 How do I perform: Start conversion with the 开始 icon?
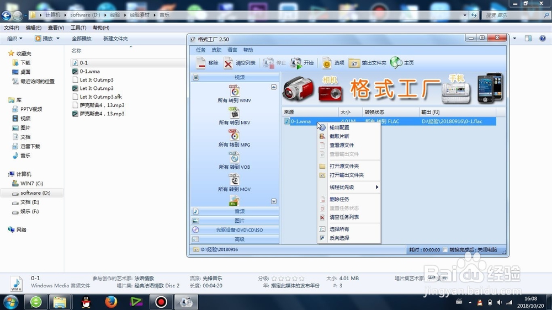point(296,63)
